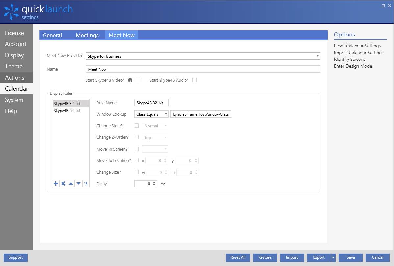
Task: Open the System section in sidebar
Action: (16, 100)
